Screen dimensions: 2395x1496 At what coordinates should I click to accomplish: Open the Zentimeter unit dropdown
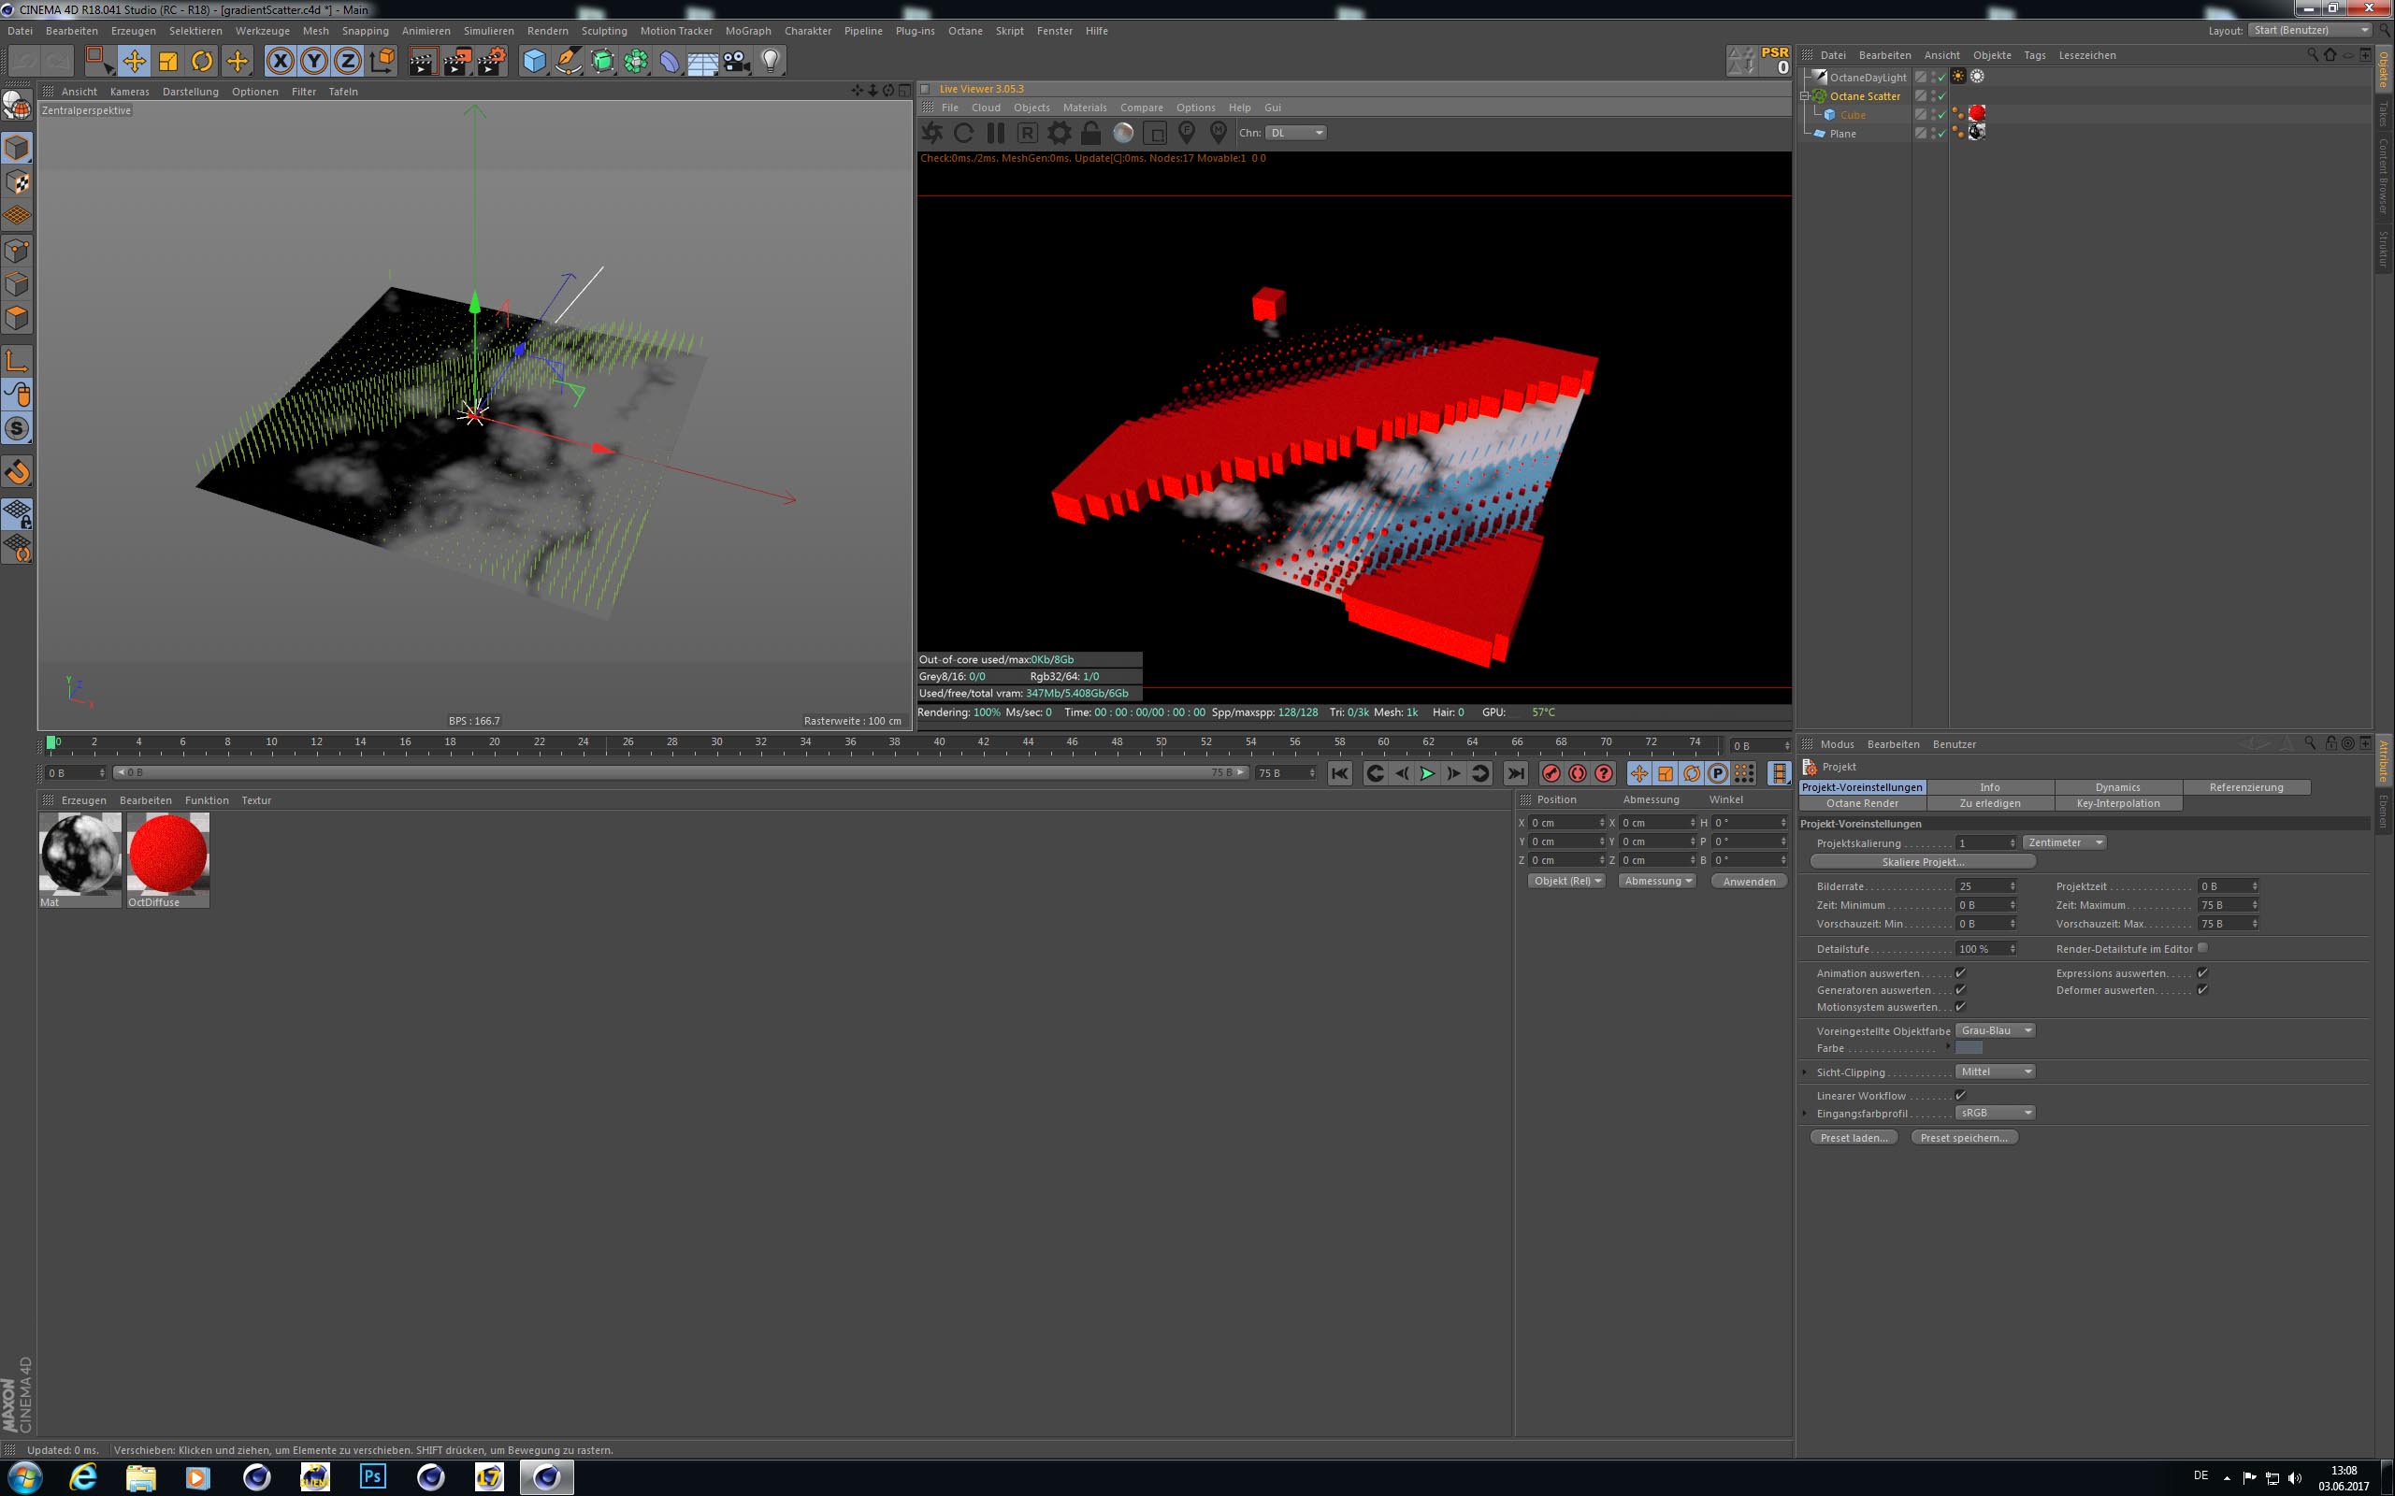coord(2065,842)
